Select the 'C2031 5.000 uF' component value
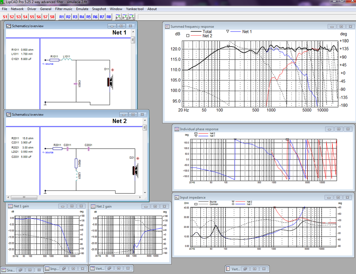The width and height of the screenshot is (356, 274). [22, 157]
